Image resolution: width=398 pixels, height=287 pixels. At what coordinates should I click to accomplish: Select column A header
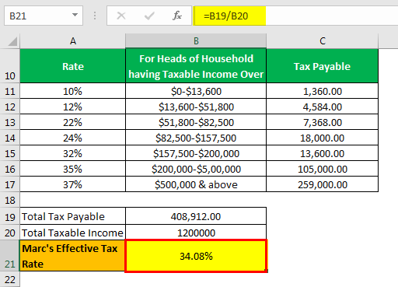[73, 41]
